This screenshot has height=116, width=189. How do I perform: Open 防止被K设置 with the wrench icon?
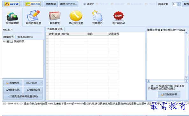tap(76, 18)
